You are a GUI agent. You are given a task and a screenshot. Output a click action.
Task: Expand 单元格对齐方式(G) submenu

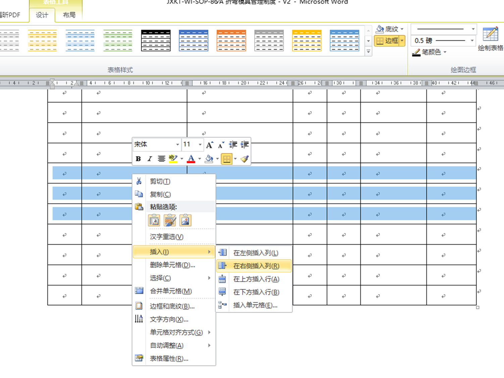tap(174, 332)
